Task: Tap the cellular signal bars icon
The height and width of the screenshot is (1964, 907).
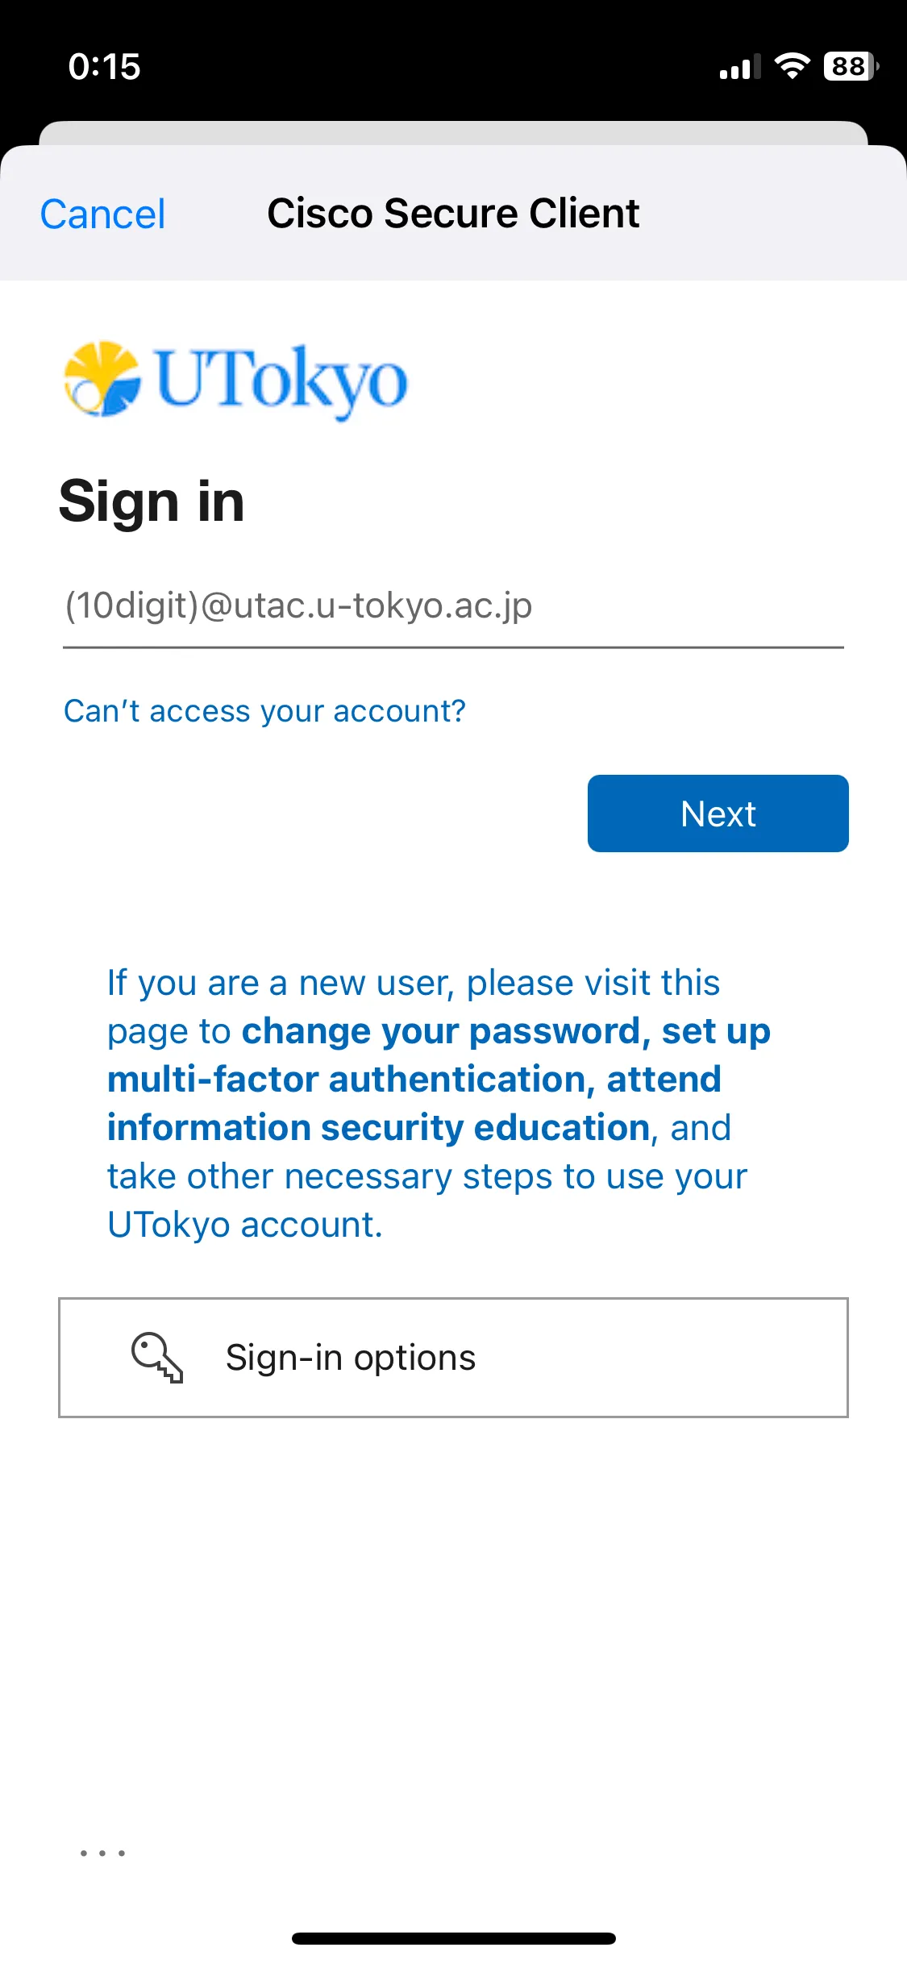Action: 739,68
